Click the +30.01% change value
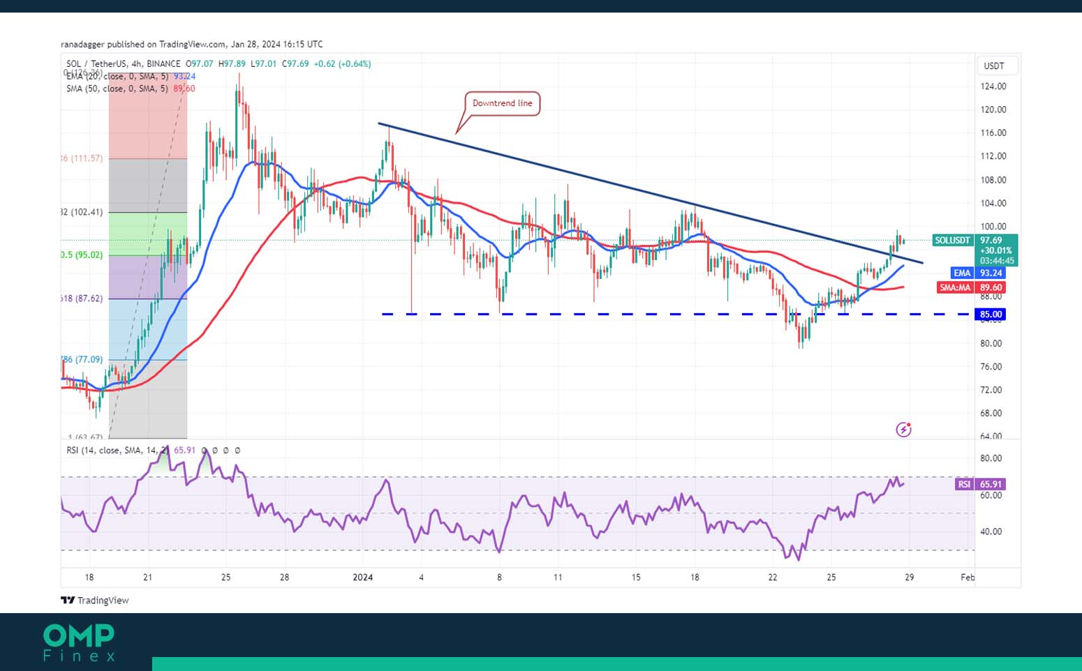The width and height of the screenshot is (1082, 671). tap(996, 250)
